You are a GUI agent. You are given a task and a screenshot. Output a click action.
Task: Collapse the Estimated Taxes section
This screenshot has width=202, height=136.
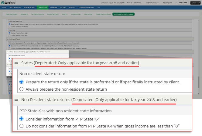click(x=8, y=39)
